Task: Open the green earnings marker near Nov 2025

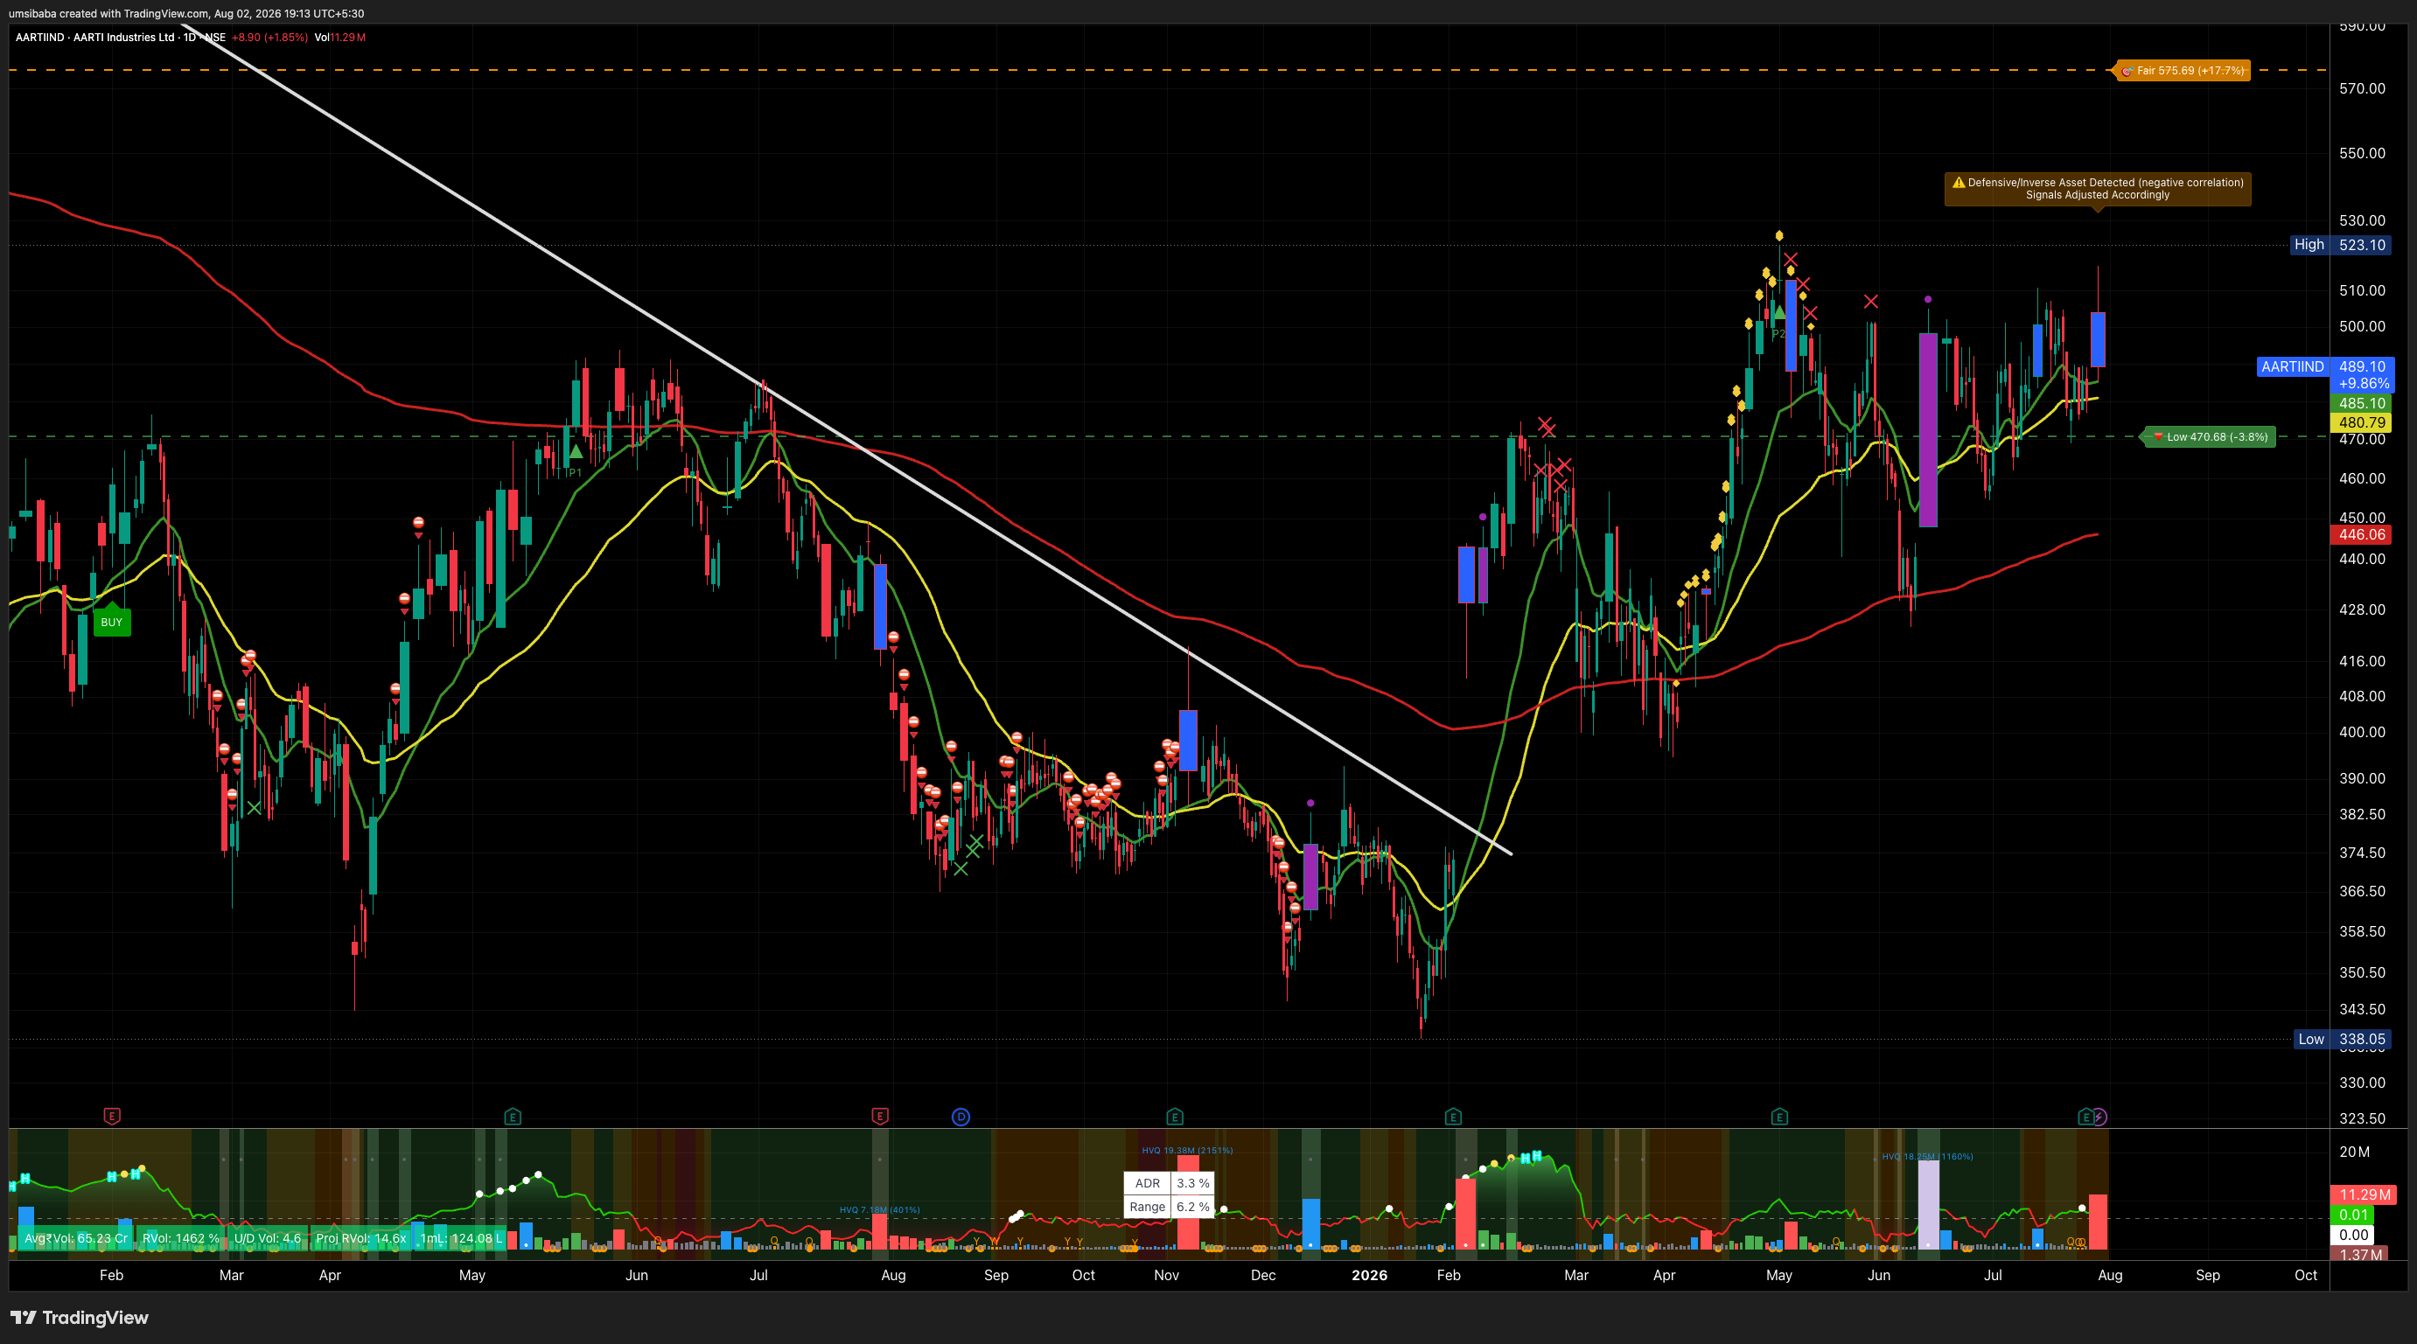Action: point(1175,1116)
